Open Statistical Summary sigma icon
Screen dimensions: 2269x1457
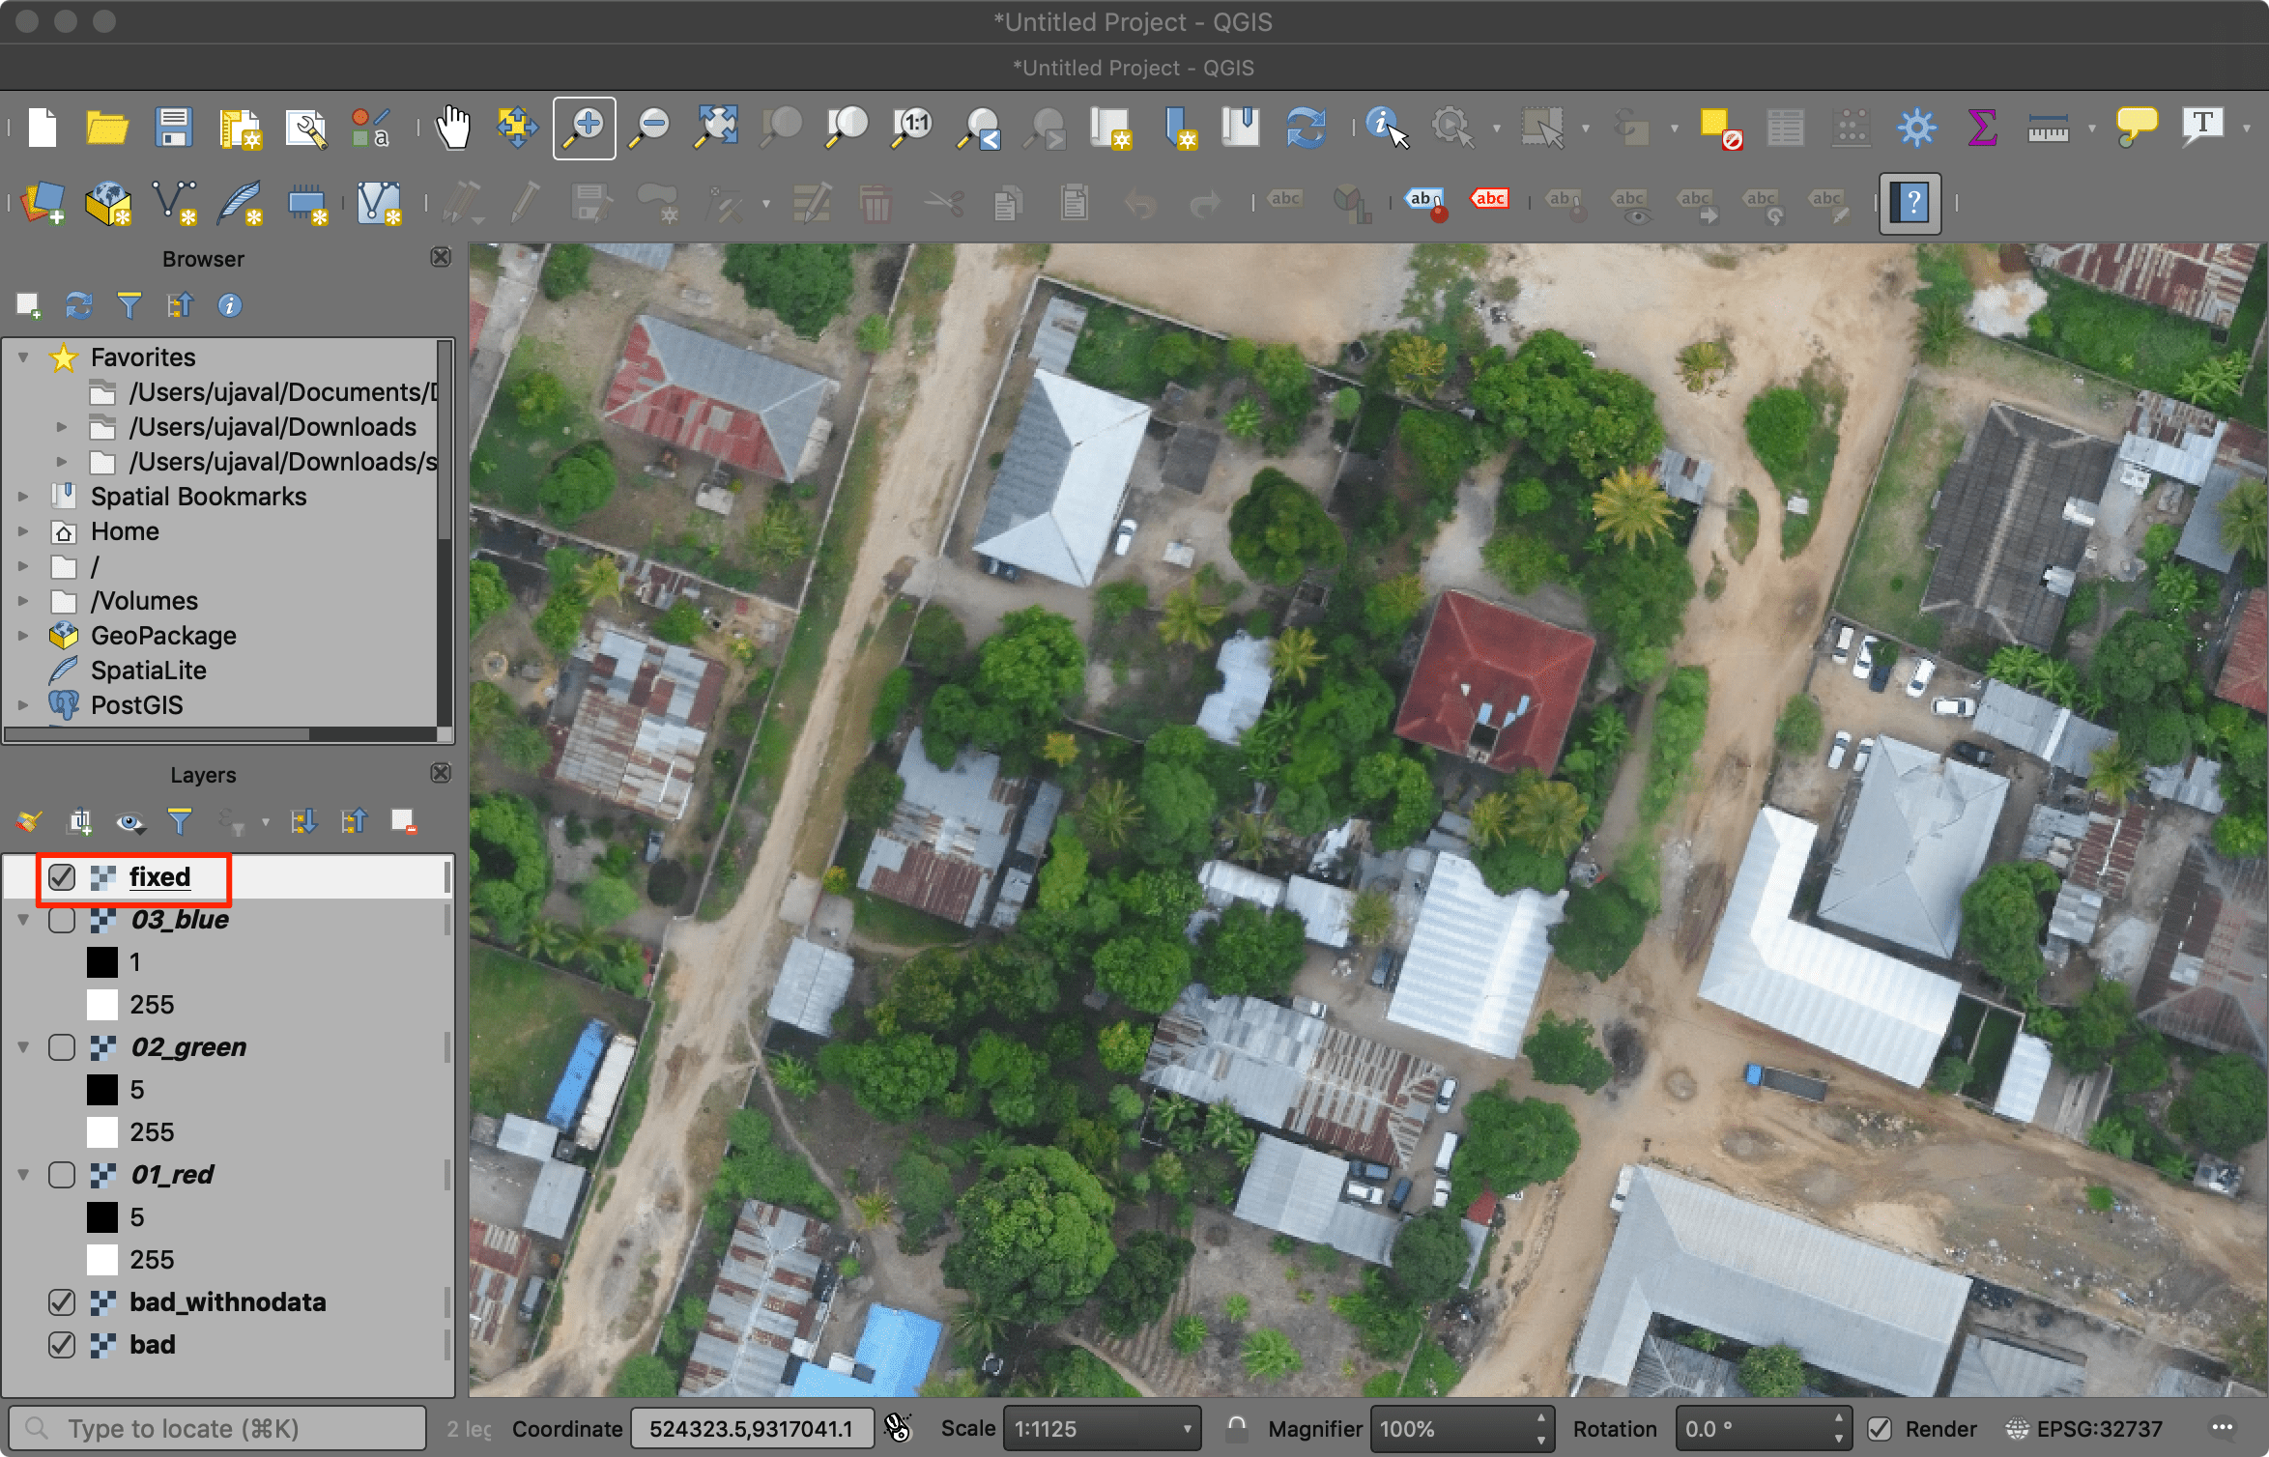pos(1981,128)
